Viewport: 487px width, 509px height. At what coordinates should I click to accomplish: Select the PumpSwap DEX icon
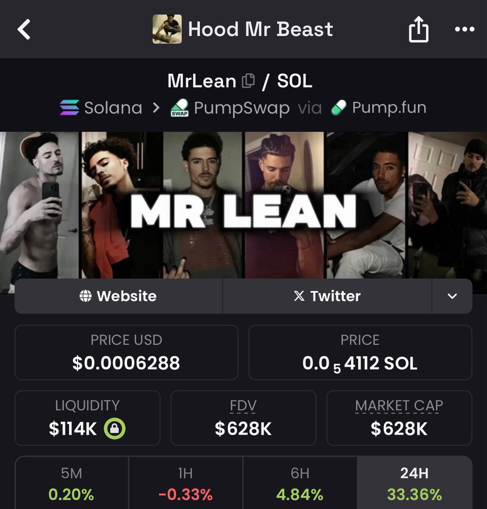pos(179,108)
